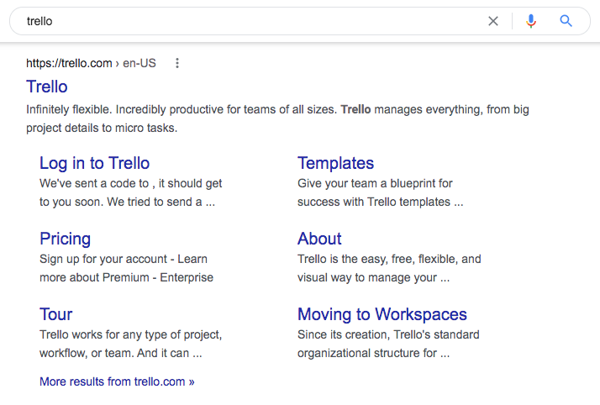The height and width of the screenshot is (405, 600).
Task: Focus the search box containing "trello"
Action: pos(252,21)
